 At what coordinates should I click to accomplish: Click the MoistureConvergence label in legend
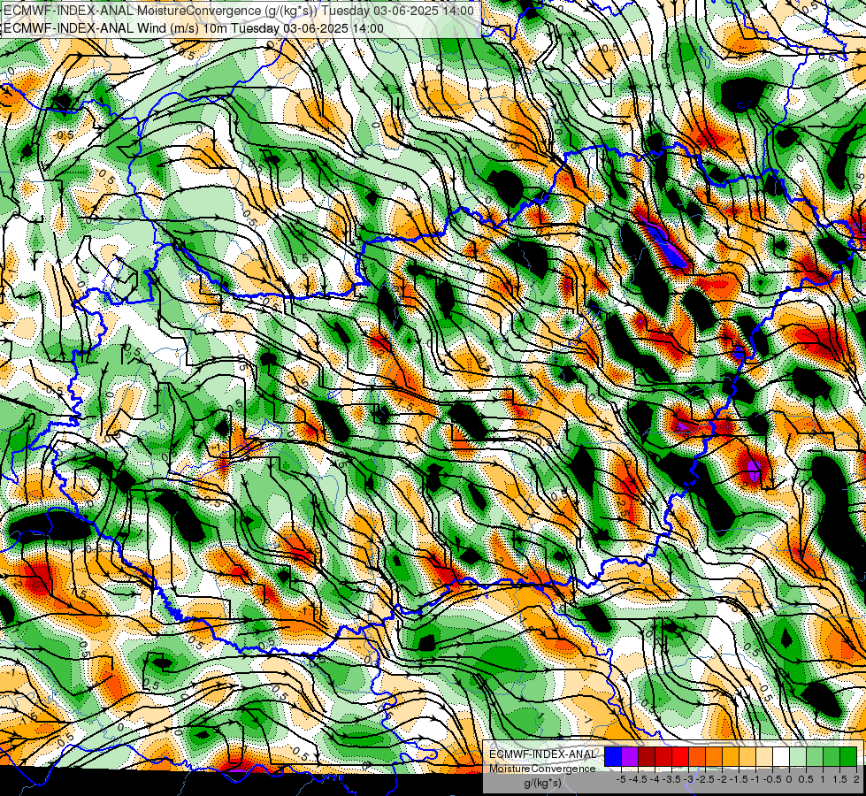tap(542, 769)
